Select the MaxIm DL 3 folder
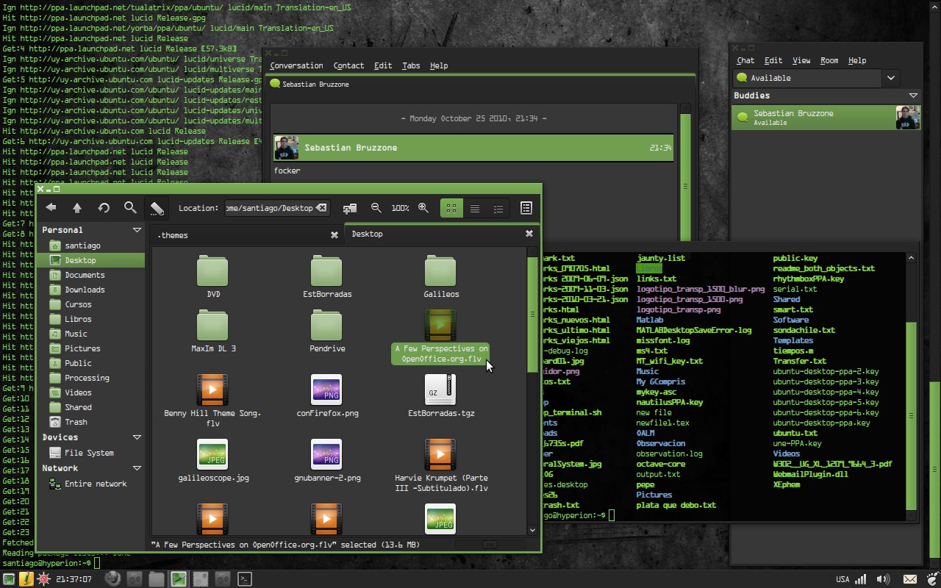 point(212,326)
